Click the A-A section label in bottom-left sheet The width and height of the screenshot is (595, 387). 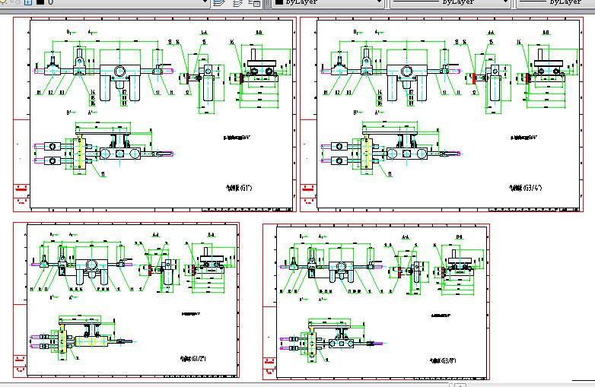pyautogui.click(x=155, y=235)
